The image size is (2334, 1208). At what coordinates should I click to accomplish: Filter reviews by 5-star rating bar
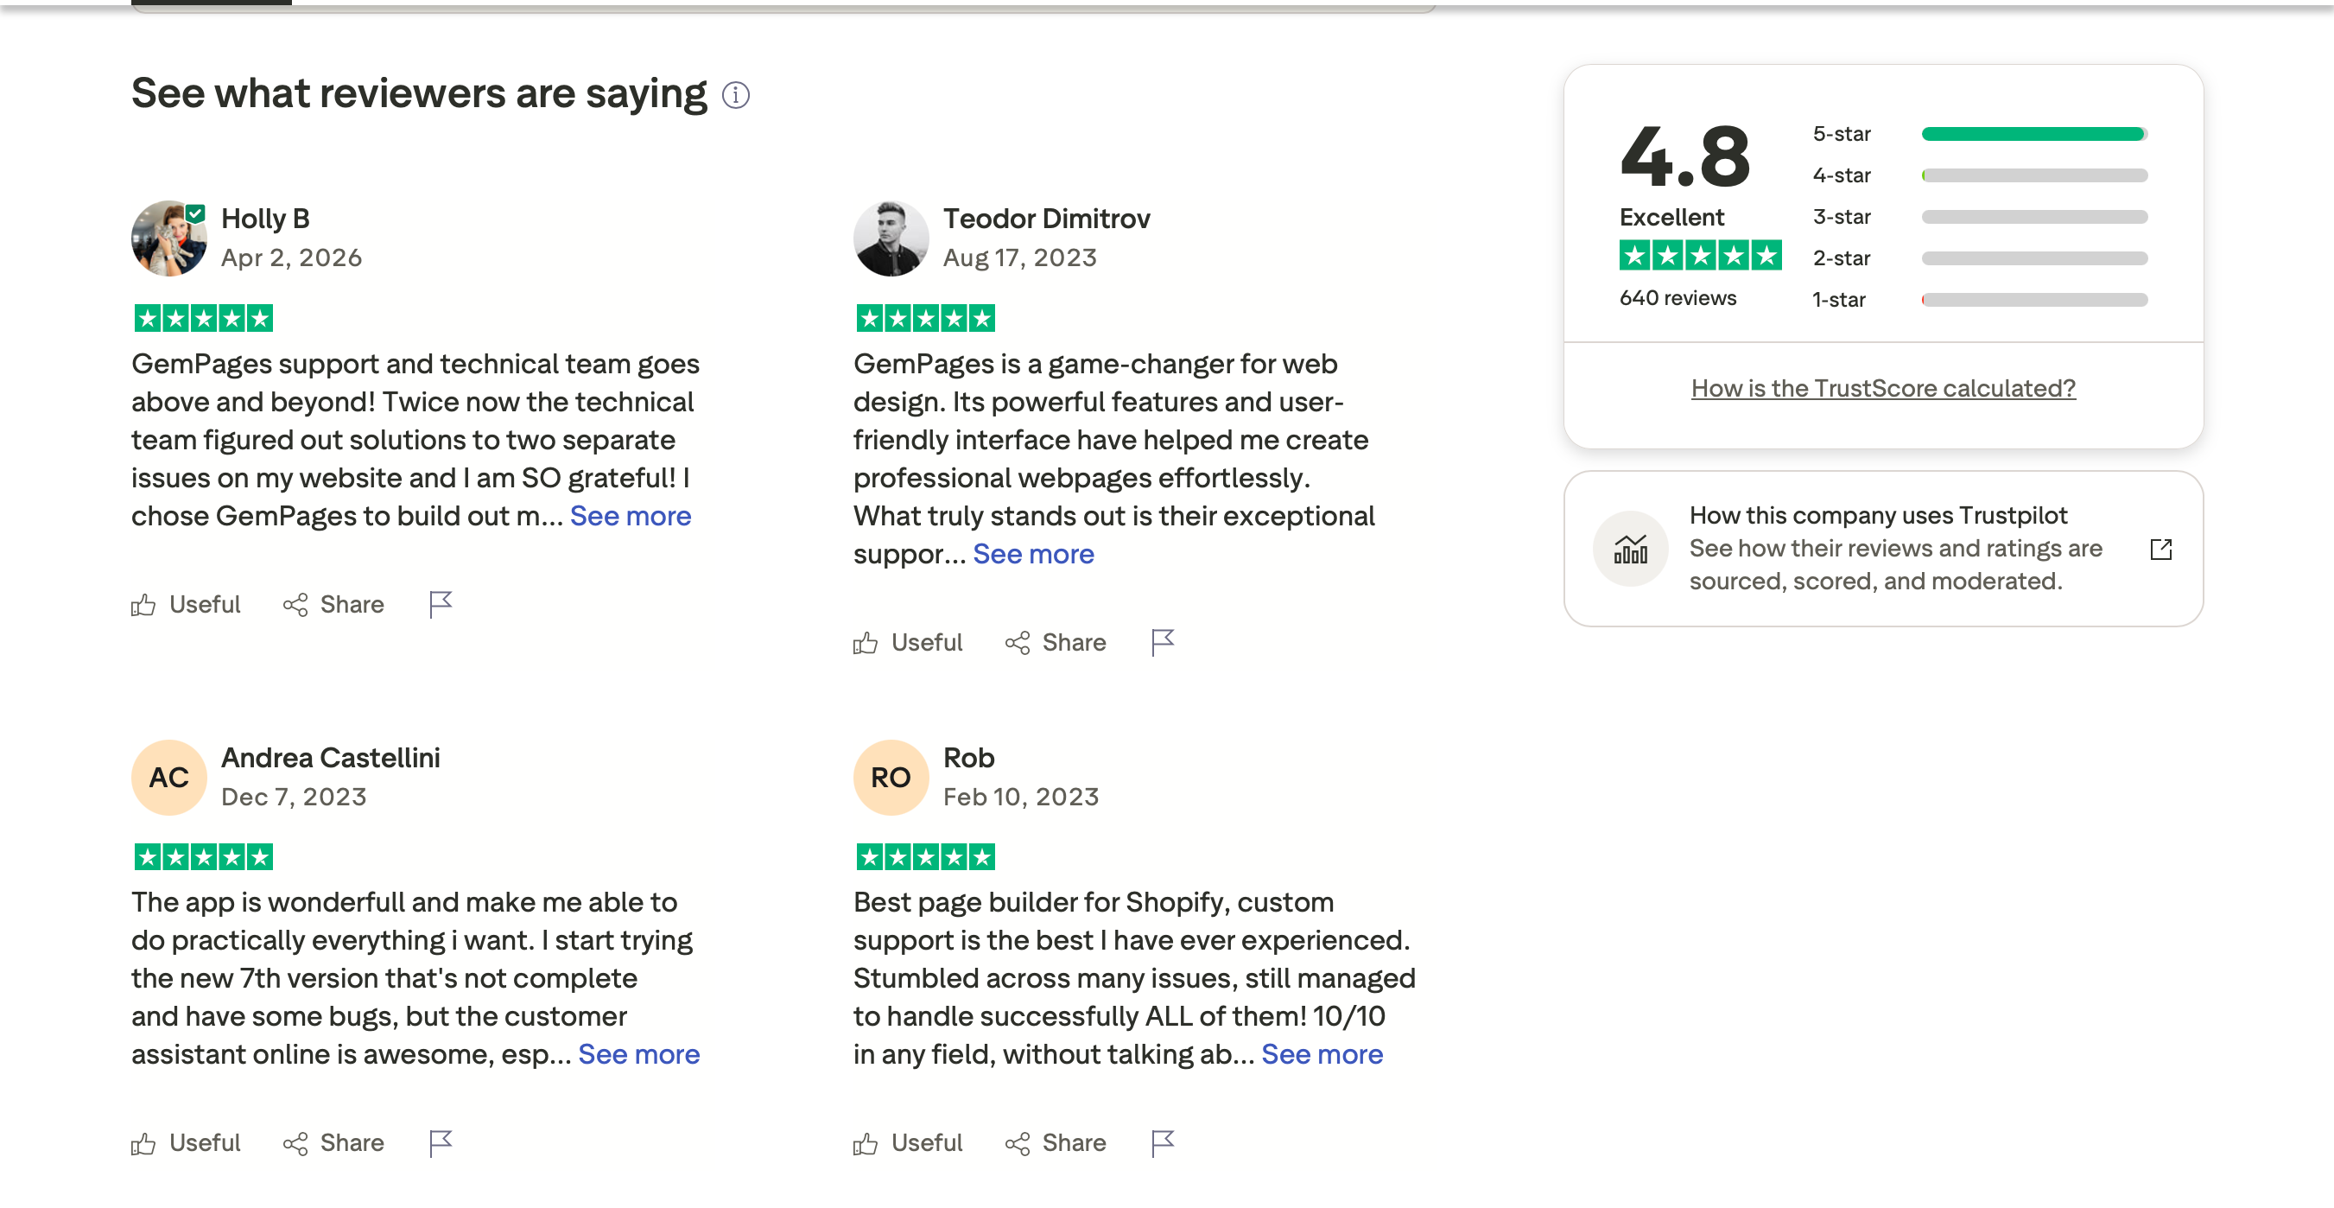2033,134
